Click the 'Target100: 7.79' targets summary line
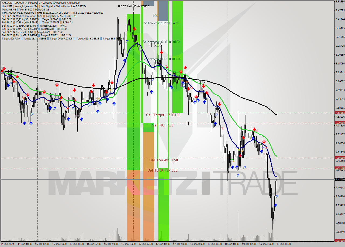345x247 pixels. (63, 38)
